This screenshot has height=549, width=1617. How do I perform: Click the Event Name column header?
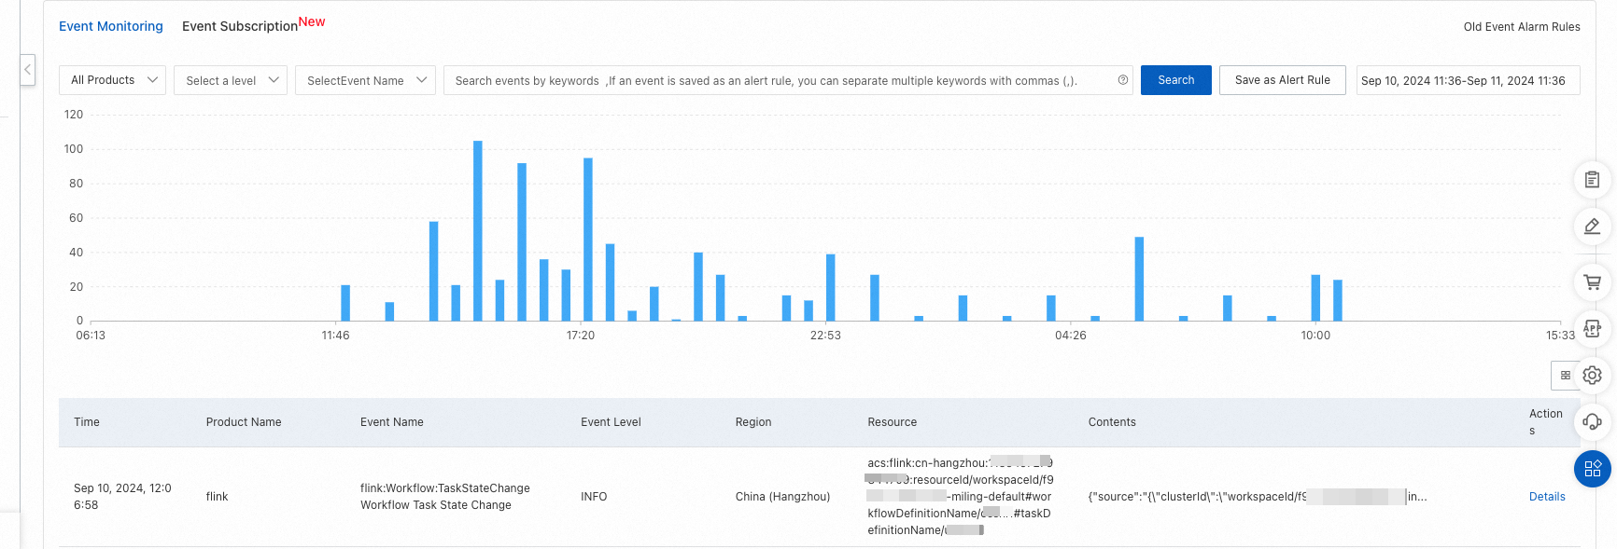[x=392, y=422]
